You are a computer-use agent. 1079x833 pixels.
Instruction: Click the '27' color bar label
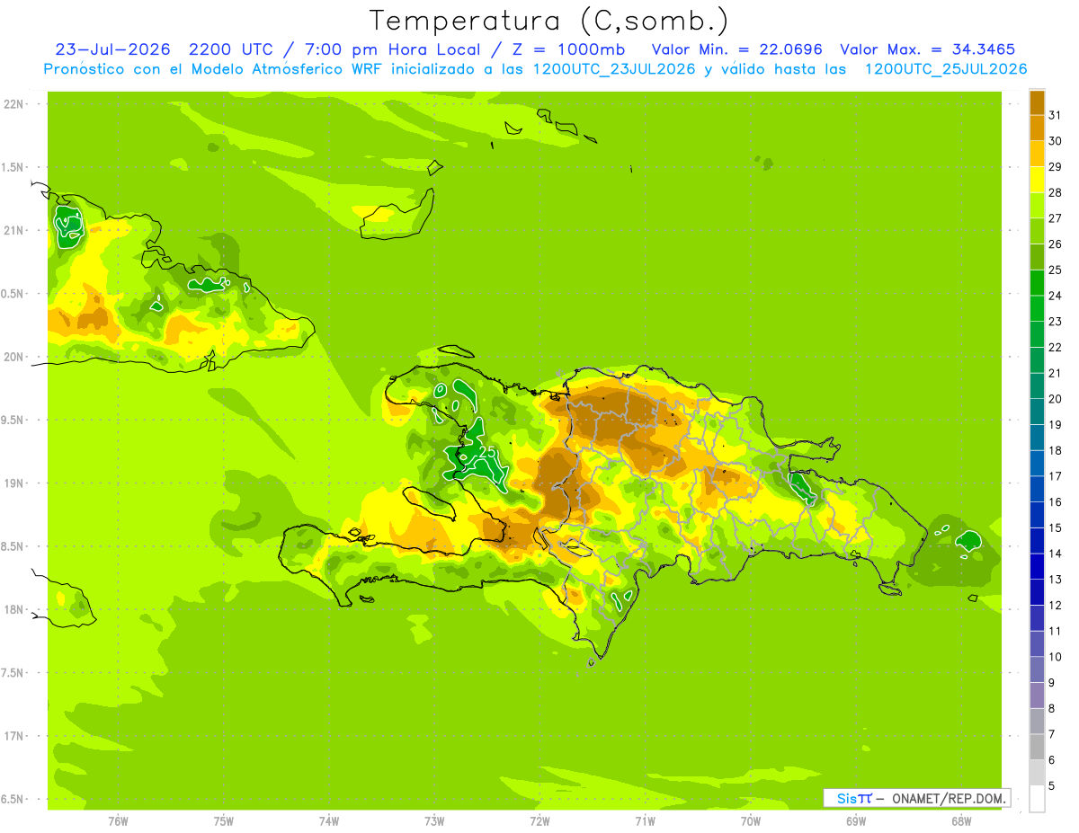coord(1055,217)
